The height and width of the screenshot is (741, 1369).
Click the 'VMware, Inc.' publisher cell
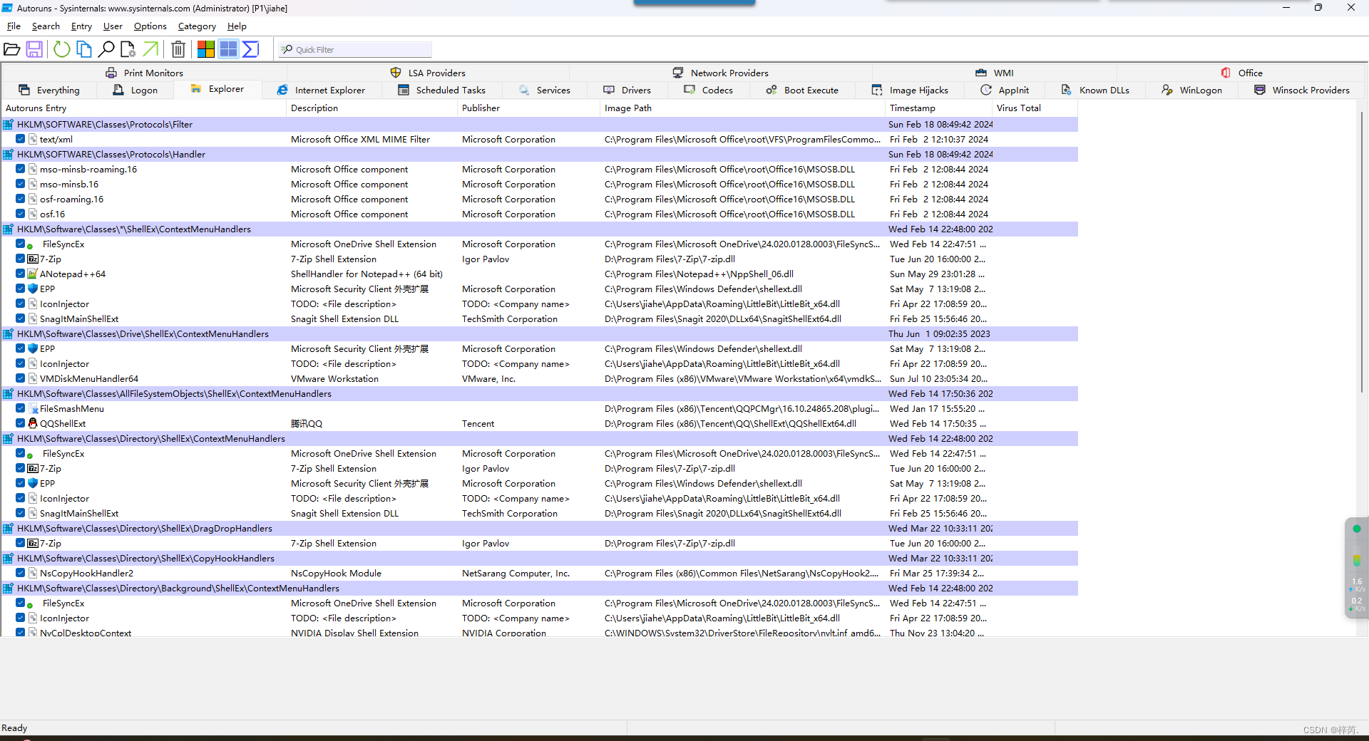tap(488, 378)
